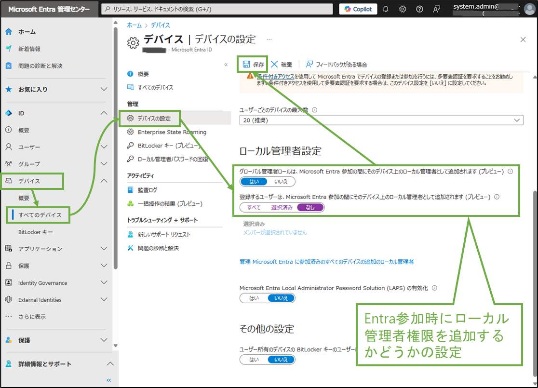Open 新着情報 in the sidebar
This screenshot has width=538, height=388.
[29, 49]
